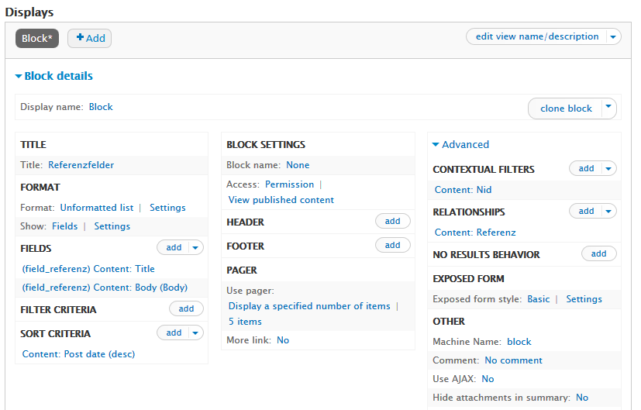Add a new filter criteria

[x=186, y=308]
